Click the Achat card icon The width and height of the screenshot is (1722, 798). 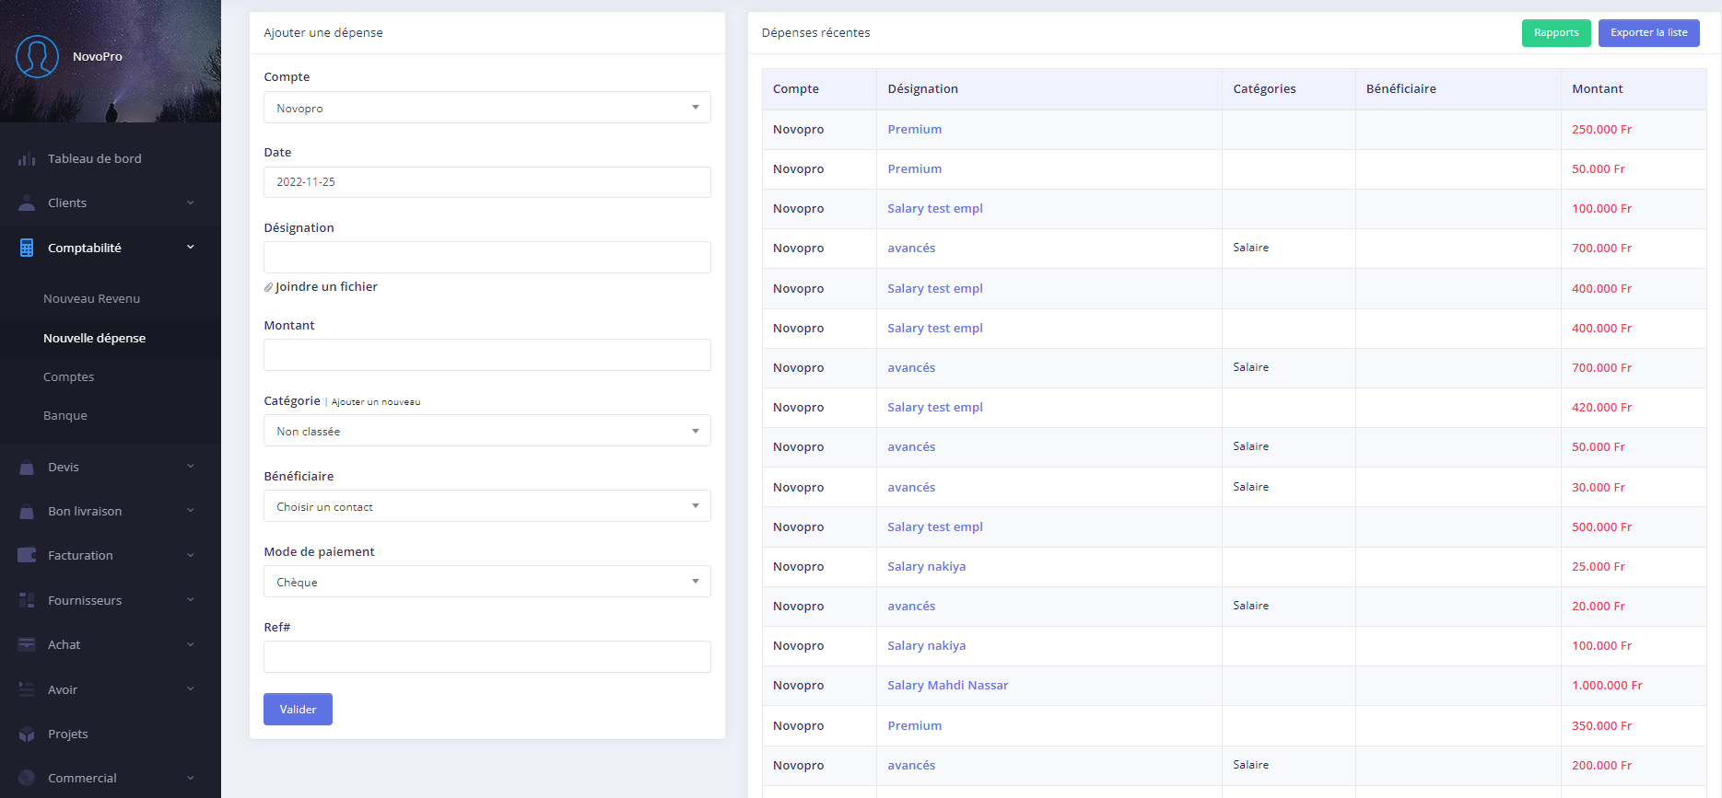tap(27, 645)
